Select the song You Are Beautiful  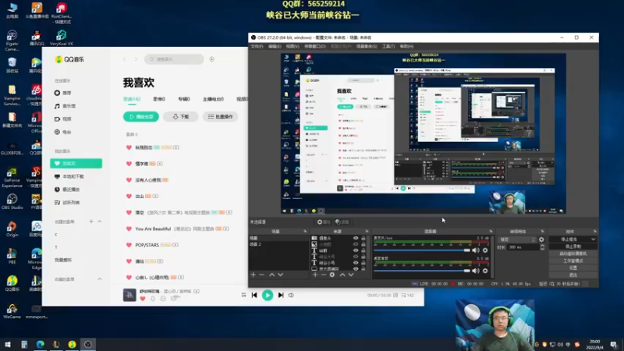point(153,229)
